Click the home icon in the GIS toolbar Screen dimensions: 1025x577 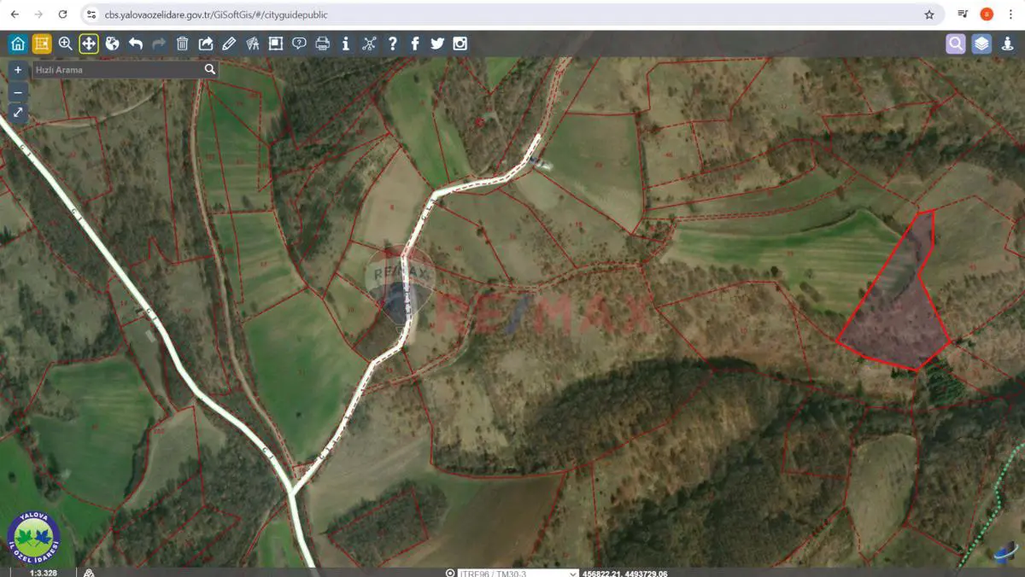18,44
